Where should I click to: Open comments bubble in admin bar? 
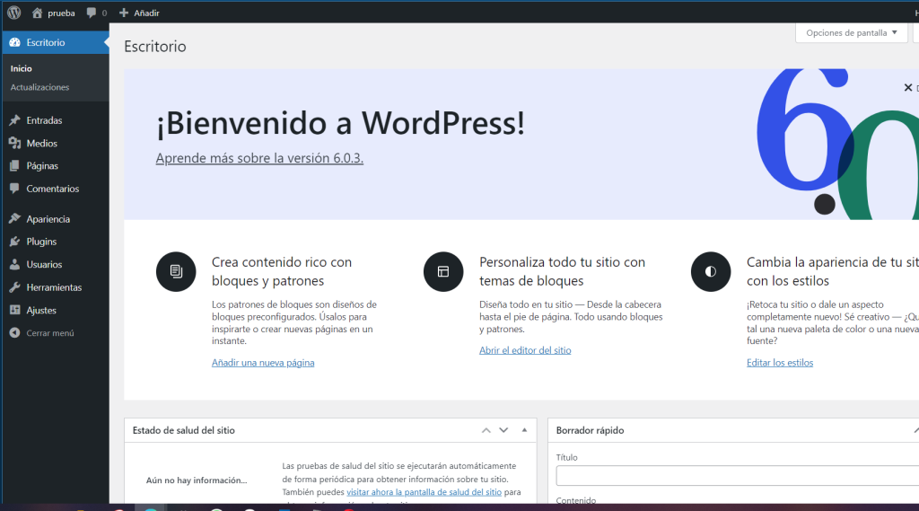tap(92, 13)
